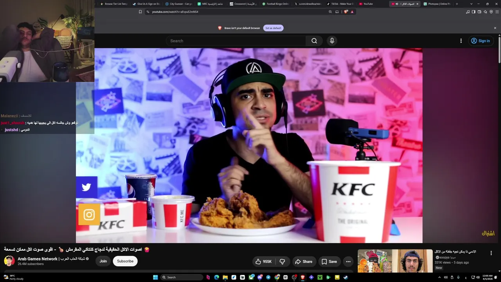
Task: Toggle Brave sidebar panel icon
Action: [x=474, y=12]
